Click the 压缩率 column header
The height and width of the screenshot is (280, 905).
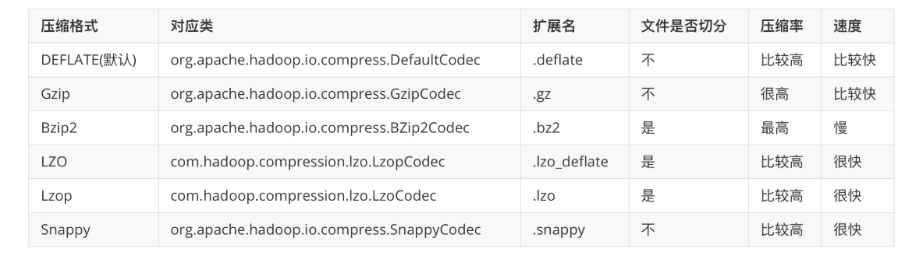784,26
